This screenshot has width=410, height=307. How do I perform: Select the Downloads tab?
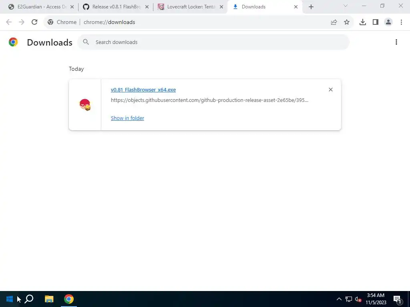click(265, 7)
